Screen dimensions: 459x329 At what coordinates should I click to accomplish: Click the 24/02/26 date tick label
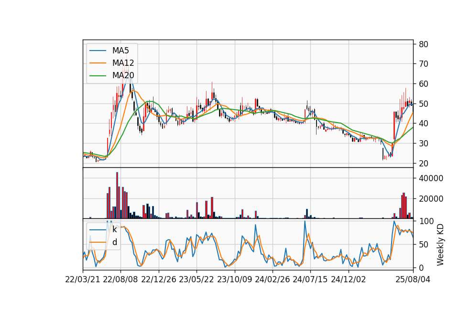[272, 279]
